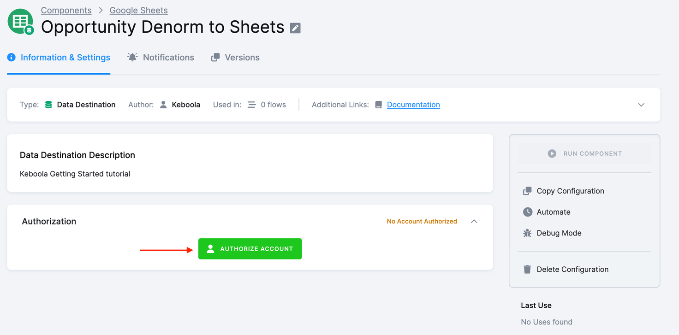Open the Documentation link

(x=413, y=105)
